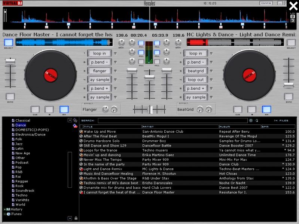The image size is (299, 224).
Task: Click the lock icon under the folder list
Action: 76,218
